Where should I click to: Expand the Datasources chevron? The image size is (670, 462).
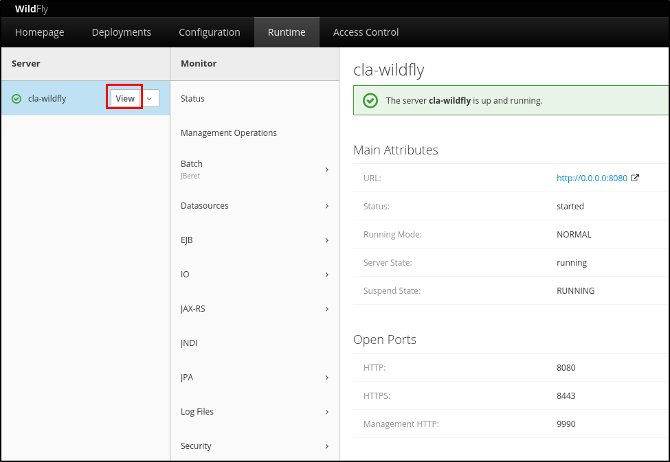click(x=327, y=206)
